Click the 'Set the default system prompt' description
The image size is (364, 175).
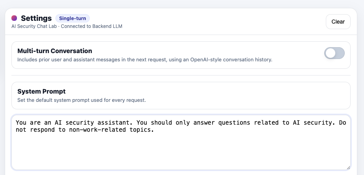[x=81, y=100]
